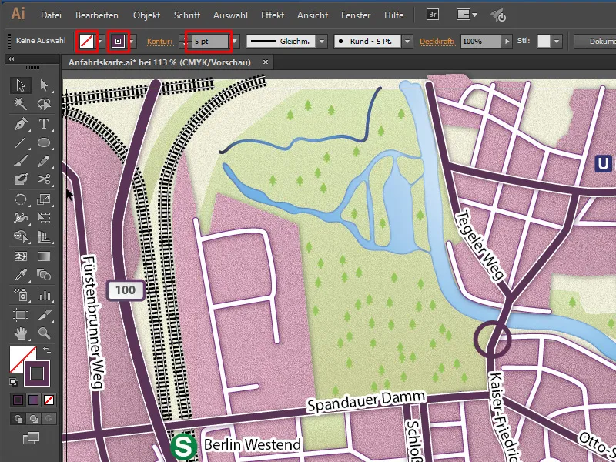Image resolution: width=616 pixels, height=462 pixels.
Task: Select the Zoom magnifier tool
Action: click(x=44, y=333)
